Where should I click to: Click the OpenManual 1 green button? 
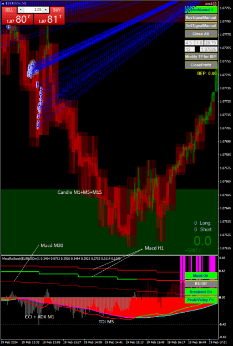201,10
